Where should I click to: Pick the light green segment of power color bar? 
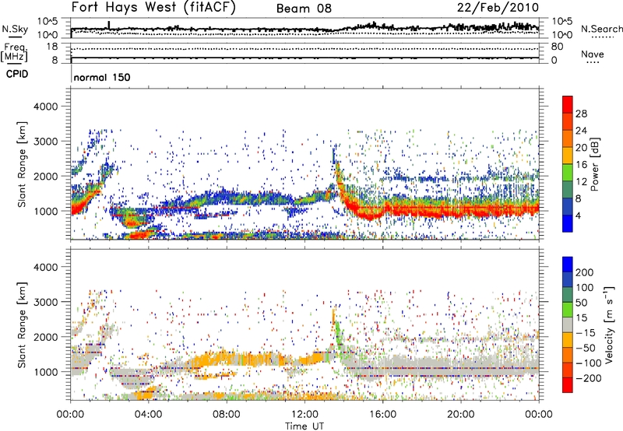coord(568,173)
